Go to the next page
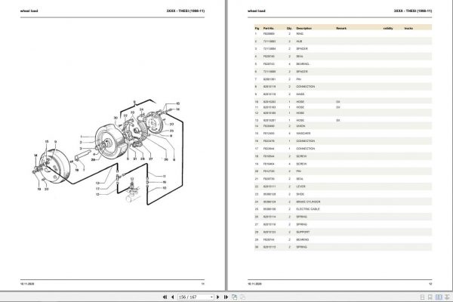The height and width of the screenshot is (302, 453). [218, 297]
